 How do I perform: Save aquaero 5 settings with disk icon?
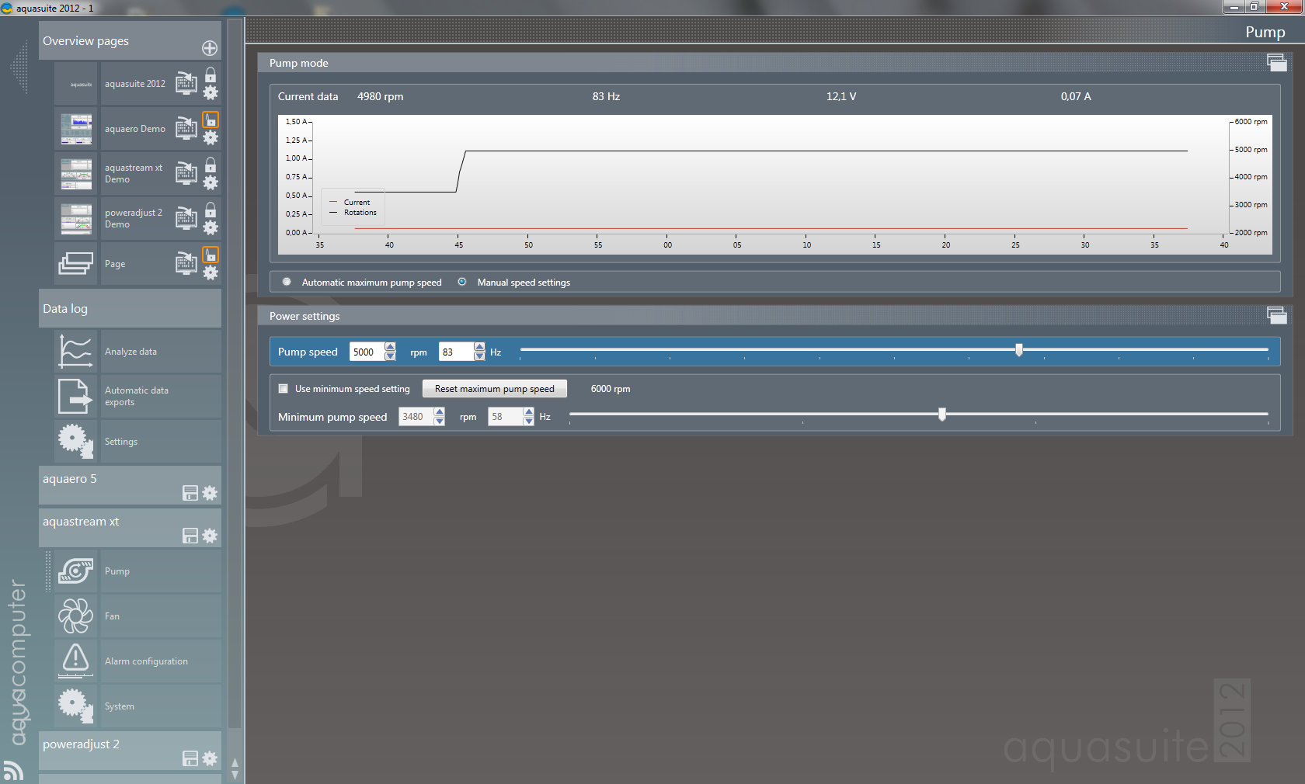pyautogui.click(x=190, y=493)
